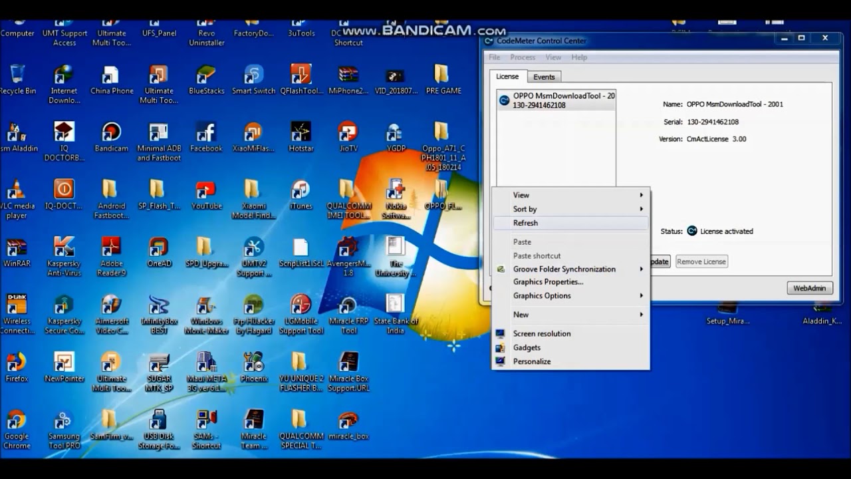Launch iTunes desktop icon
Screen dimensions: 851x479
[x=301, y=195]
